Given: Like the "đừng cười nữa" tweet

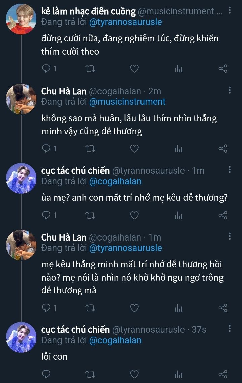Looking at the screenshot, I should point(134,69).
